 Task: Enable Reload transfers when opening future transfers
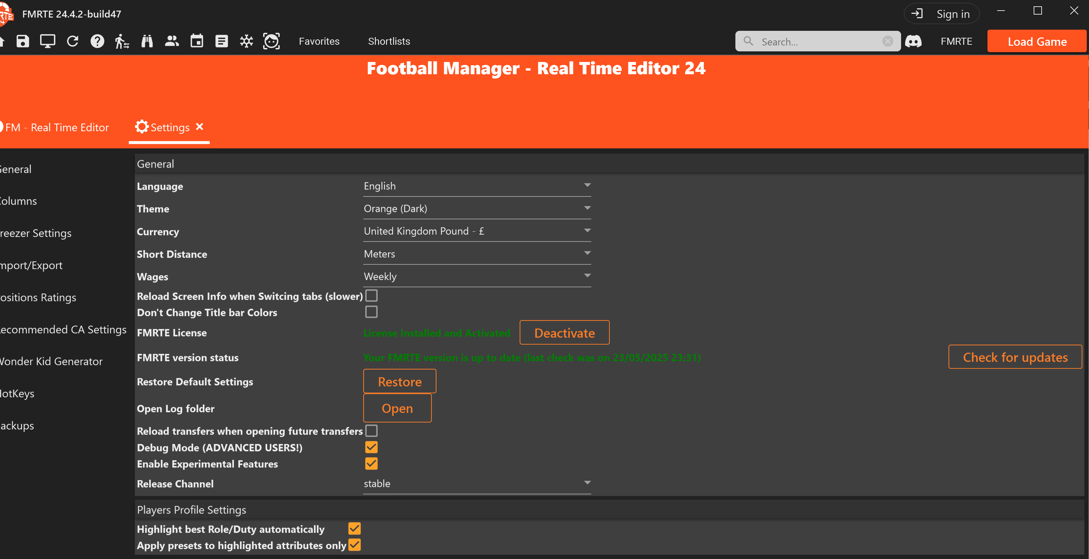(371, 430)
